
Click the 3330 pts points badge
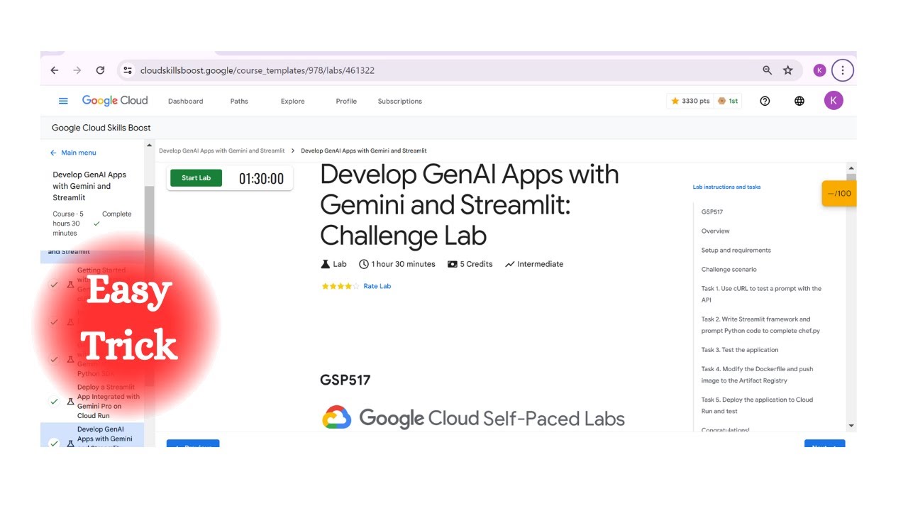[x=690, y=101]
